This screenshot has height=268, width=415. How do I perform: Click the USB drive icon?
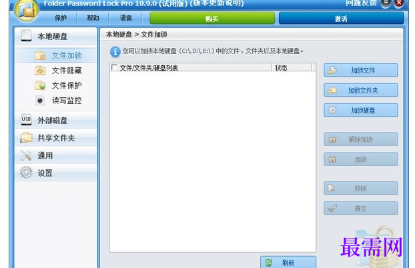click(x=26, y=119)
